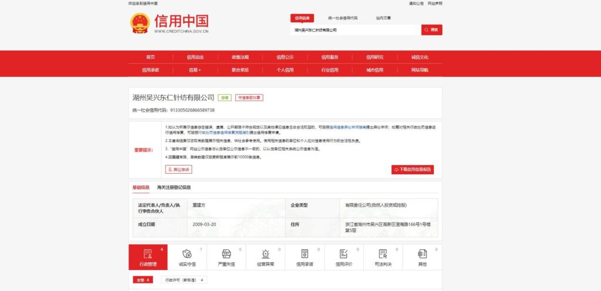Go to 政策法规 in the navigation menu
The width and height of the screenshot is (601, 291).
[240, 57]
